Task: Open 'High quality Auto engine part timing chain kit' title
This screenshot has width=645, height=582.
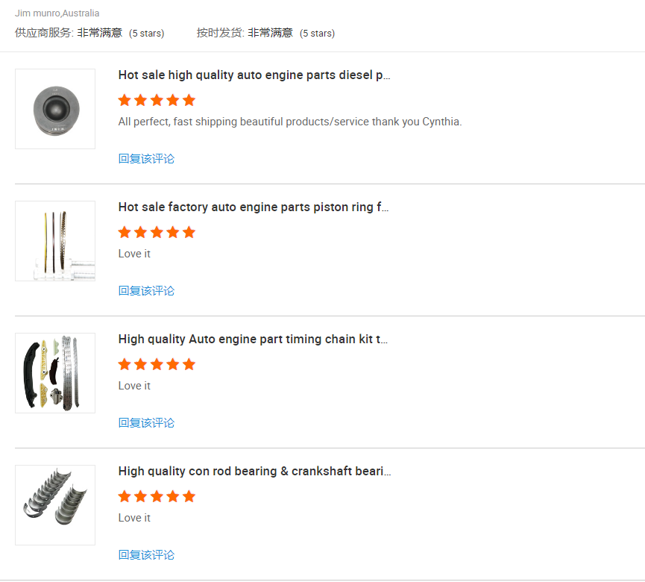Action: pos(253,339)
